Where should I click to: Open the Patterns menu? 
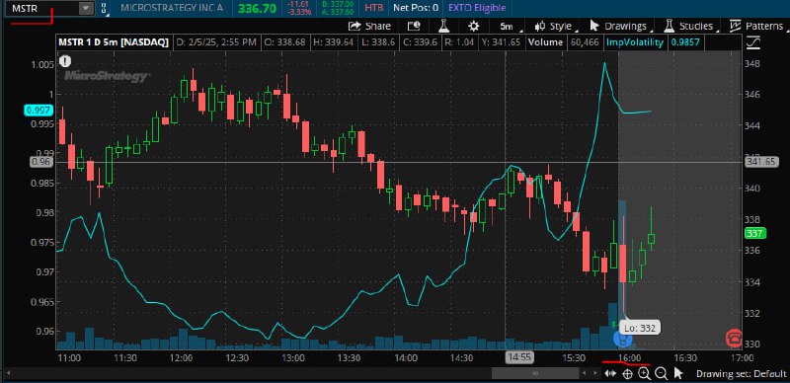pyautogui.click(x=755, y=27)
